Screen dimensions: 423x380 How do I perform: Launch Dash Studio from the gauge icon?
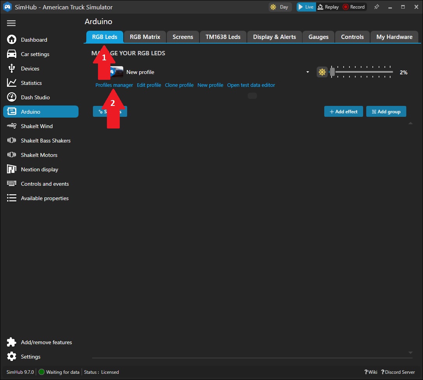click(12, 97)
